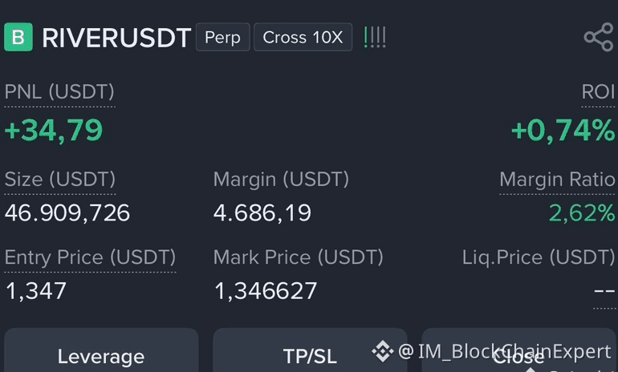Tap the Entry Price (USDT) label

pos(90,257)
